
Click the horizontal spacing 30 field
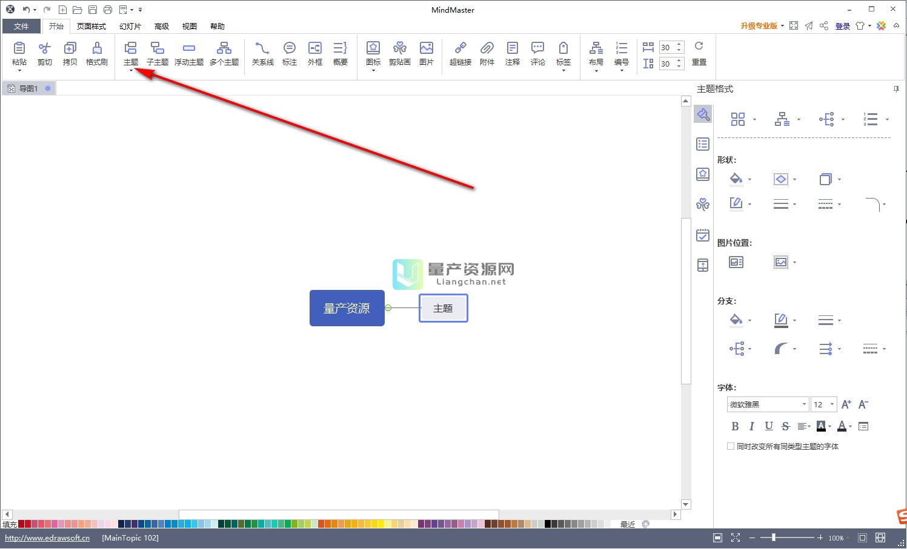click(x=666, y=47)
